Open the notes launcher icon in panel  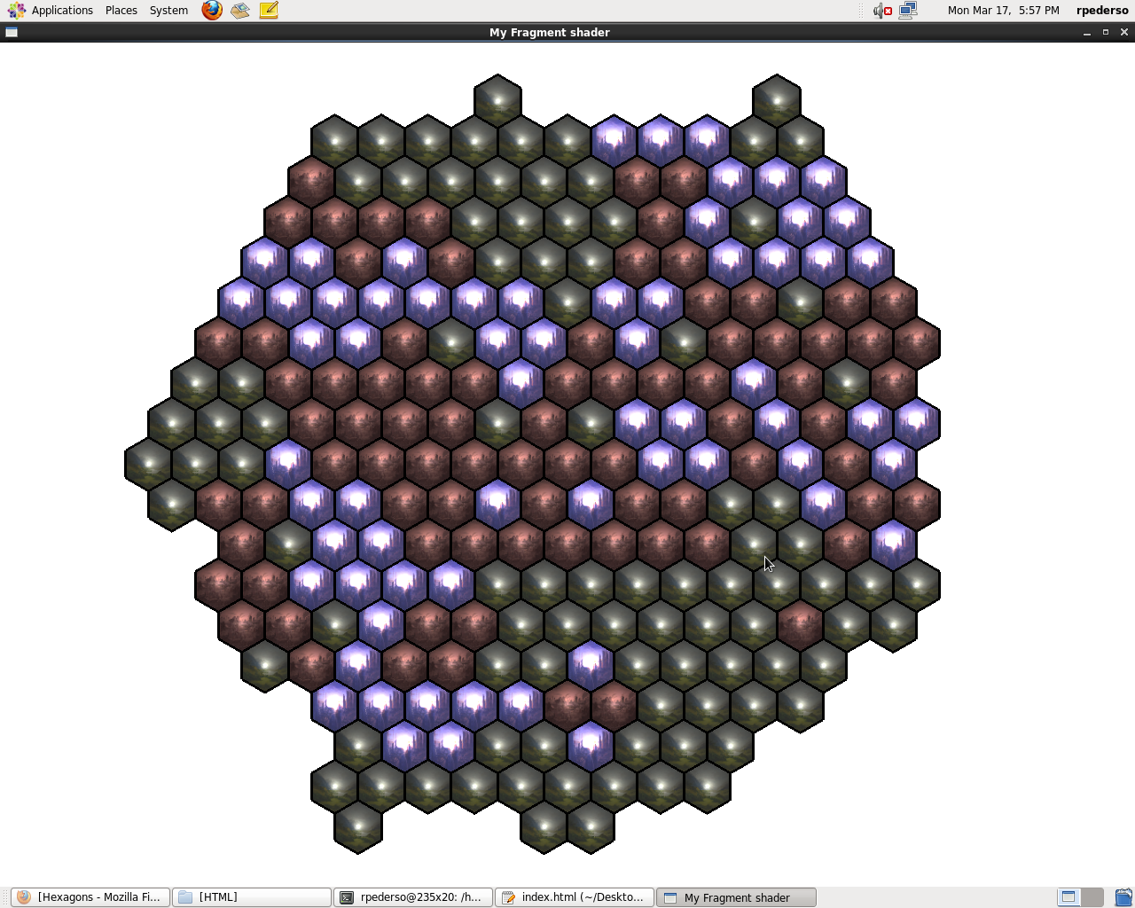tap(269, 11)
